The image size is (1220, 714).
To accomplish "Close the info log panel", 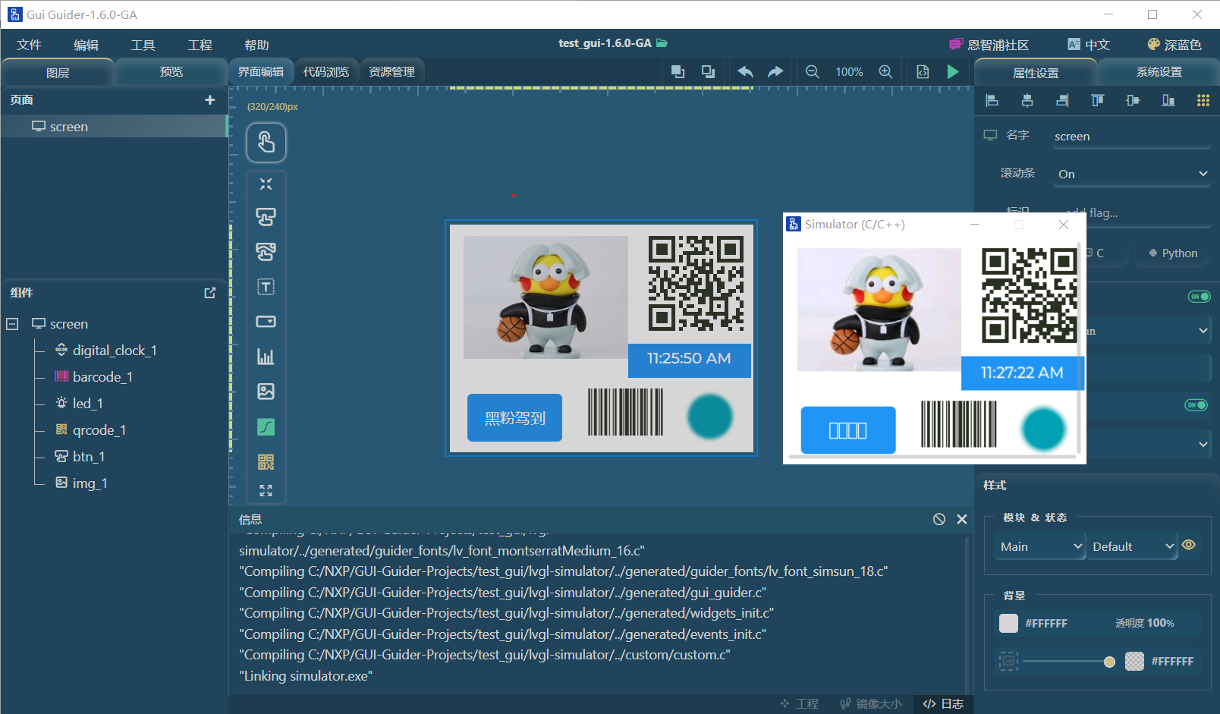I will [962, 519].
